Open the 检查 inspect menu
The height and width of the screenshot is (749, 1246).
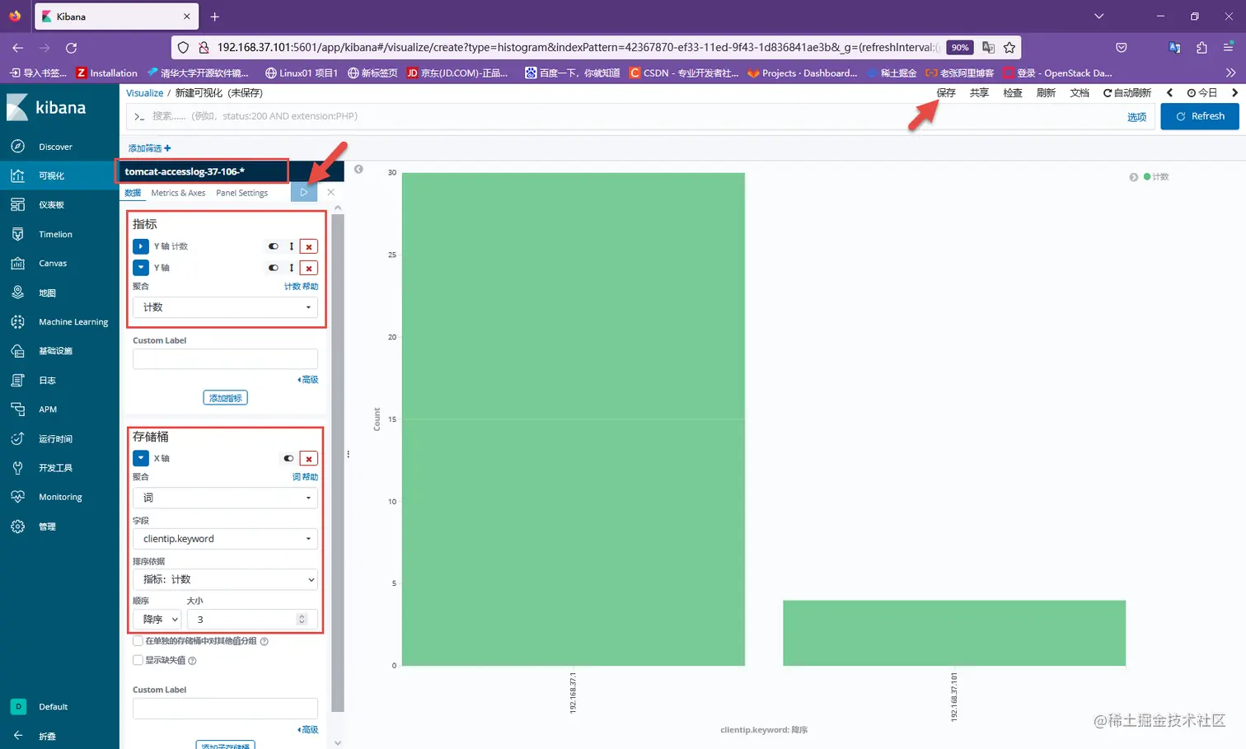click(x=1013, y=93)
